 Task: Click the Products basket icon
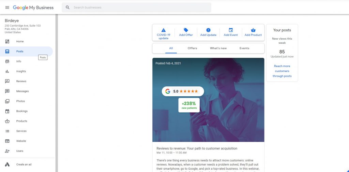point(7,121)
